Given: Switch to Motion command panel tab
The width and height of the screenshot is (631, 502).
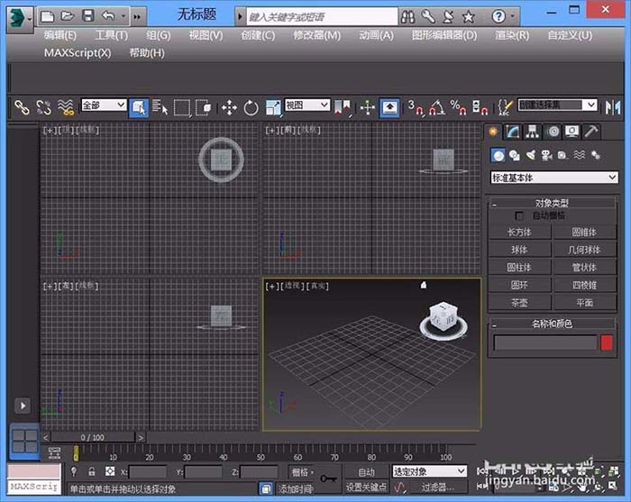Looking at the screenshot, I should pyautogui.click(x=553, y=132).
